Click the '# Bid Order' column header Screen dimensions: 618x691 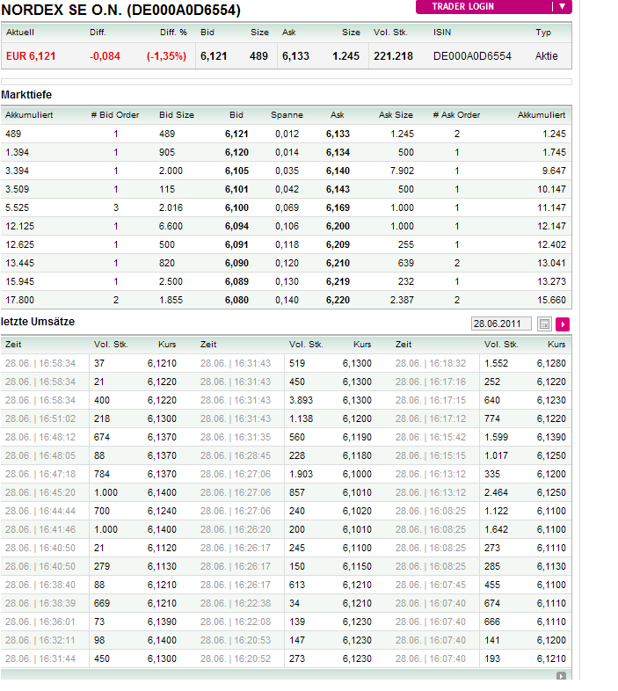[115, 115]
